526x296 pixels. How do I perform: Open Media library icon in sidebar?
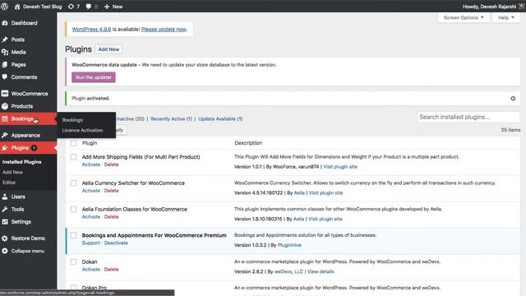(5, 52)
